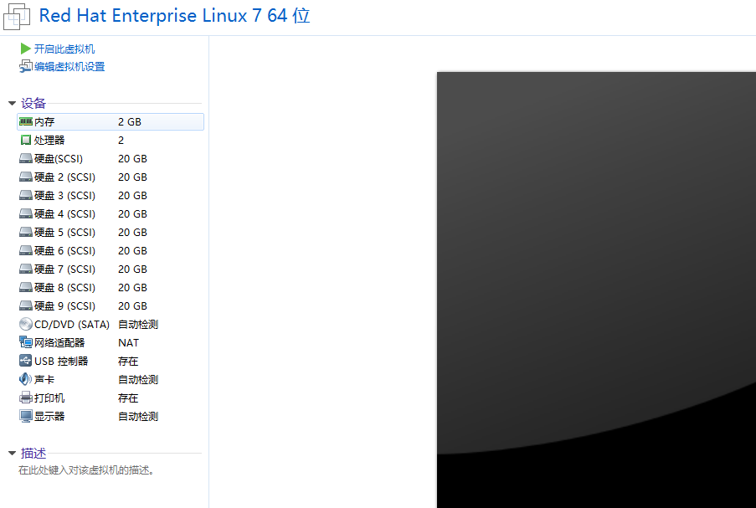Viewport: 756px width, 508px height.
Task: Click the CD/DVD (SATA) disc icon
Action: click(26, 325)
